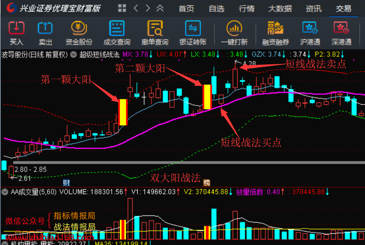Go forward with right arrow

pos(147,8)
